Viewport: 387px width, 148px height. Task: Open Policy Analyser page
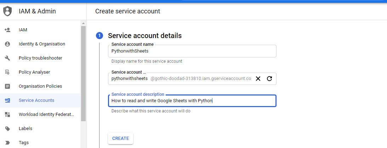coord(34,72)
